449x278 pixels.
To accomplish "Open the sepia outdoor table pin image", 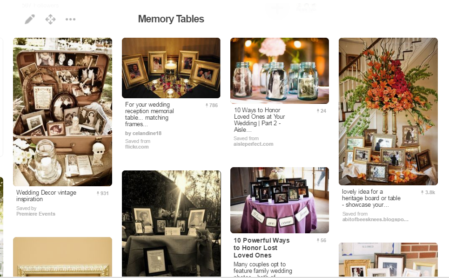I will click(171, 224).
